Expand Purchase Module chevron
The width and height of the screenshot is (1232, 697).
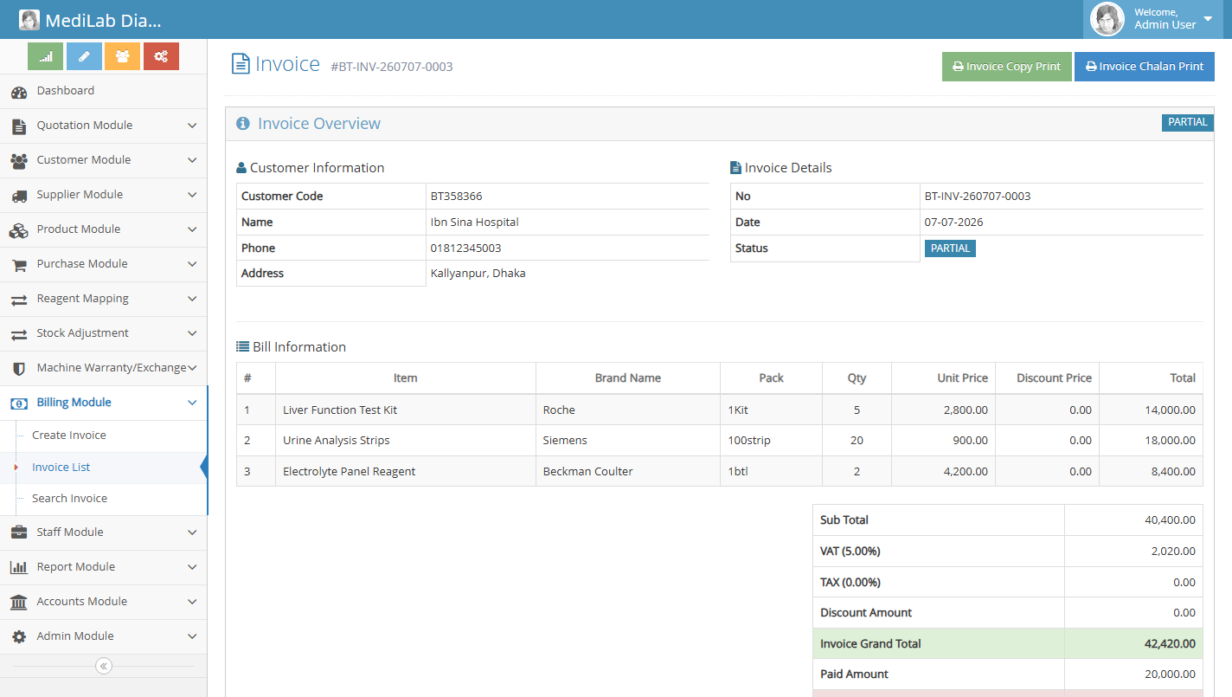tap(192, 264)
